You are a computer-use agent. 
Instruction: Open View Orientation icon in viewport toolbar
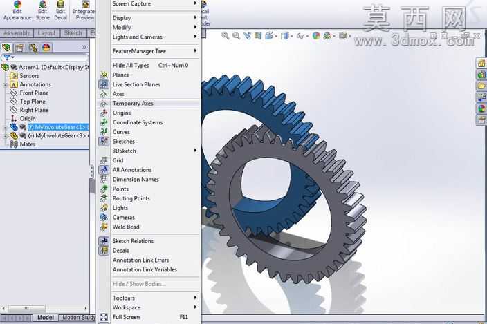[270, 36]
